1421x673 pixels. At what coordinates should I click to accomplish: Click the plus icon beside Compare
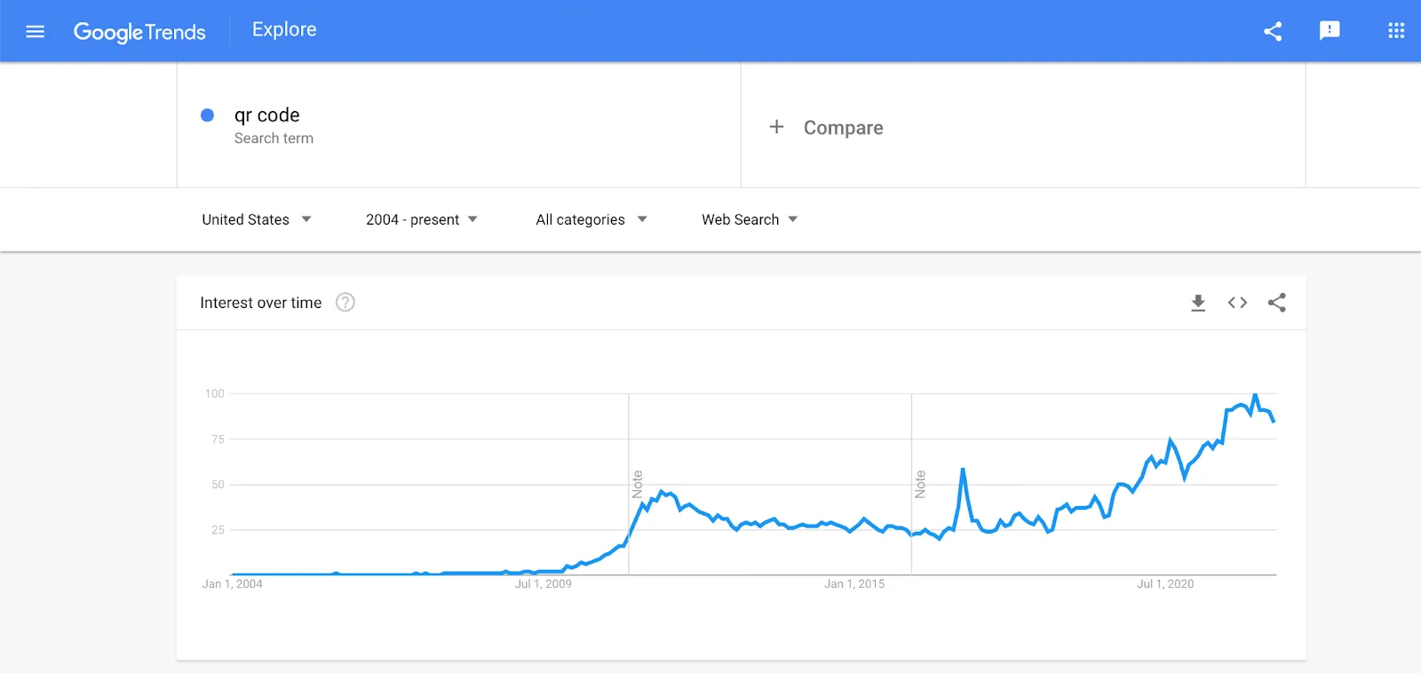click(776, 127)
